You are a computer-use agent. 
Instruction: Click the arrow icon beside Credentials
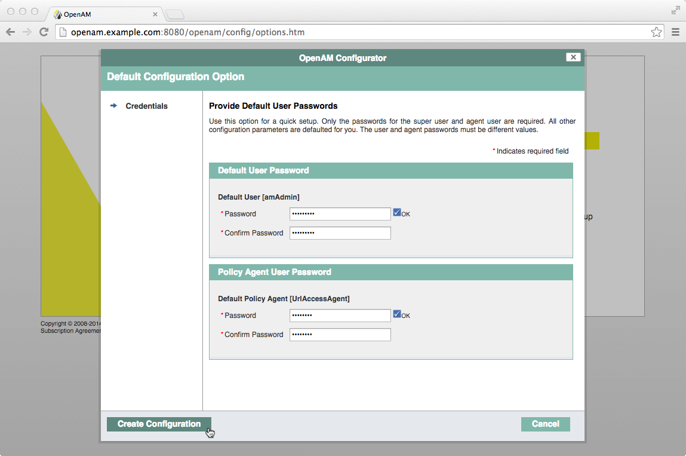pos(114,106)
